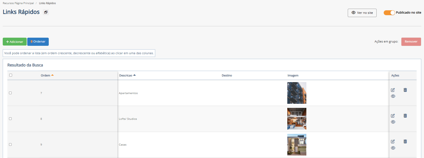The image size is (424, 158).
Task: Click the edit icon for Apartamentos row
Action: (x=393, y=90)
